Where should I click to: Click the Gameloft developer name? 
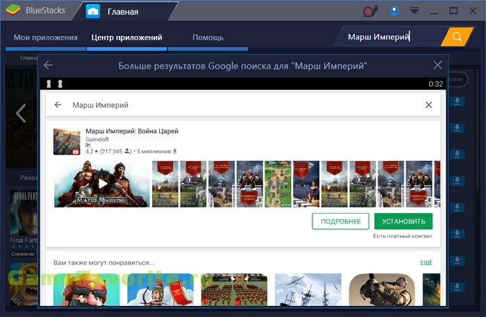pyautogui.click(x=97, y=139)
